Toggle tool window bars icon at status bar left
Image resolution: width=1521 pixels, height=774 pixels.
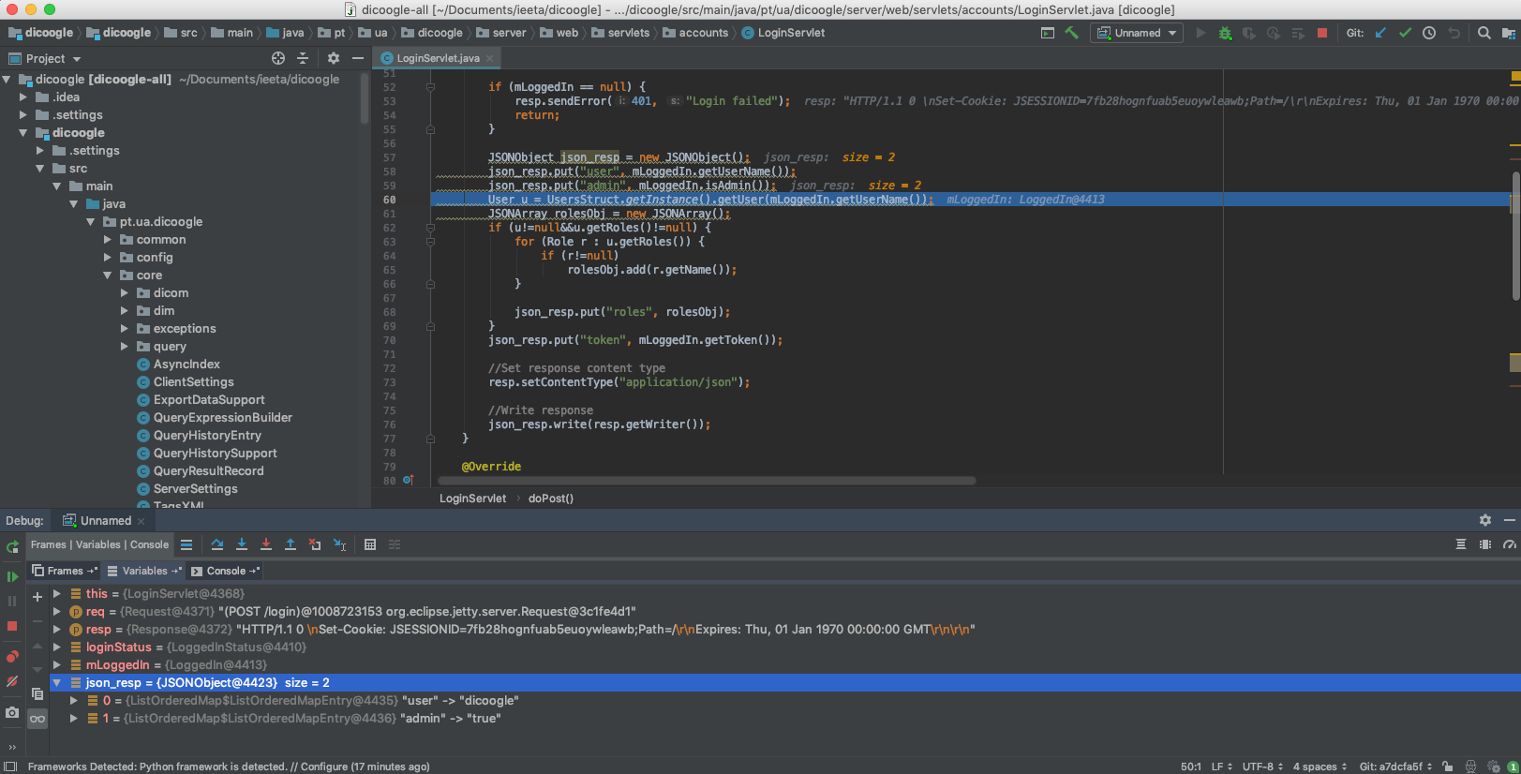[x=10, y=767]
